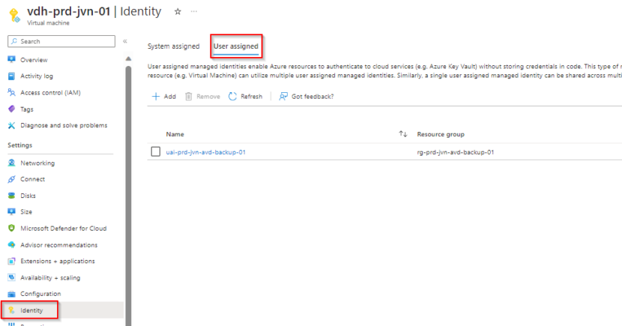Image resolution: width=622 pixels, height=326 pixels.
Task: Click the Got feedback person icon
Action: coord(283,97)
